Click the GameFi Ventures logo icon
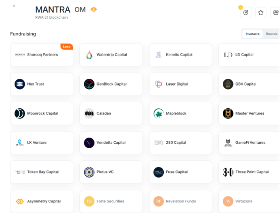280x213 pixels. tap(228, 143)
